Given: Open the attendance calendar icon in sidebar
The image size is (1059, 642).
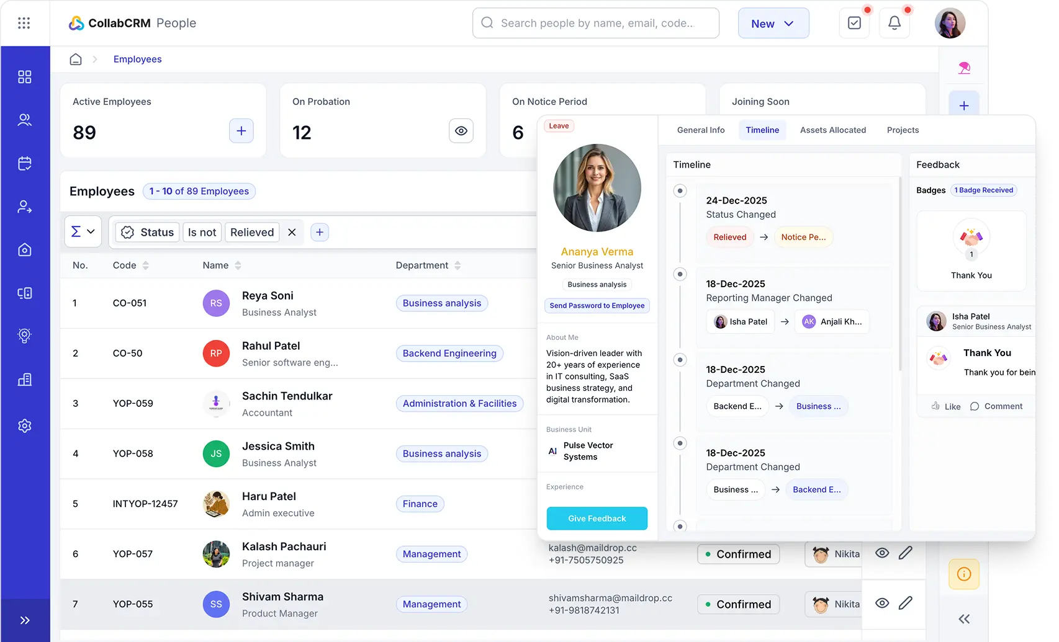Looking at the screenshot, I should [x=25, y=163].
